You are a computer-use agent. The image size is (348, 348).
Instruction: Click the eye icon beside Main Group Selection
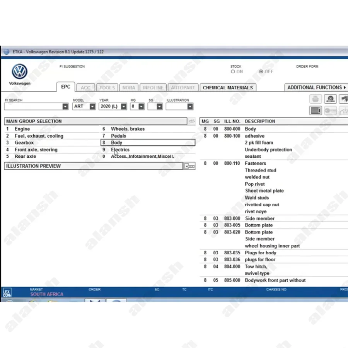(191, 121)
